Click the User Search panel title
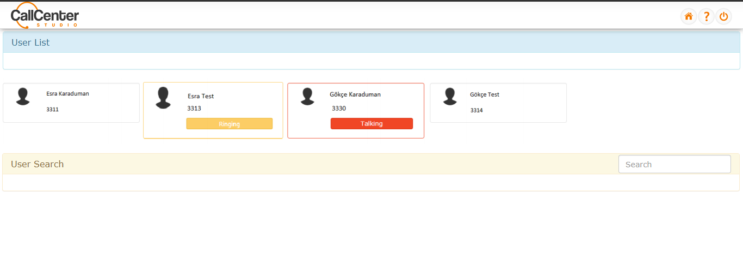The image size is (743, 271). (37, 164)
